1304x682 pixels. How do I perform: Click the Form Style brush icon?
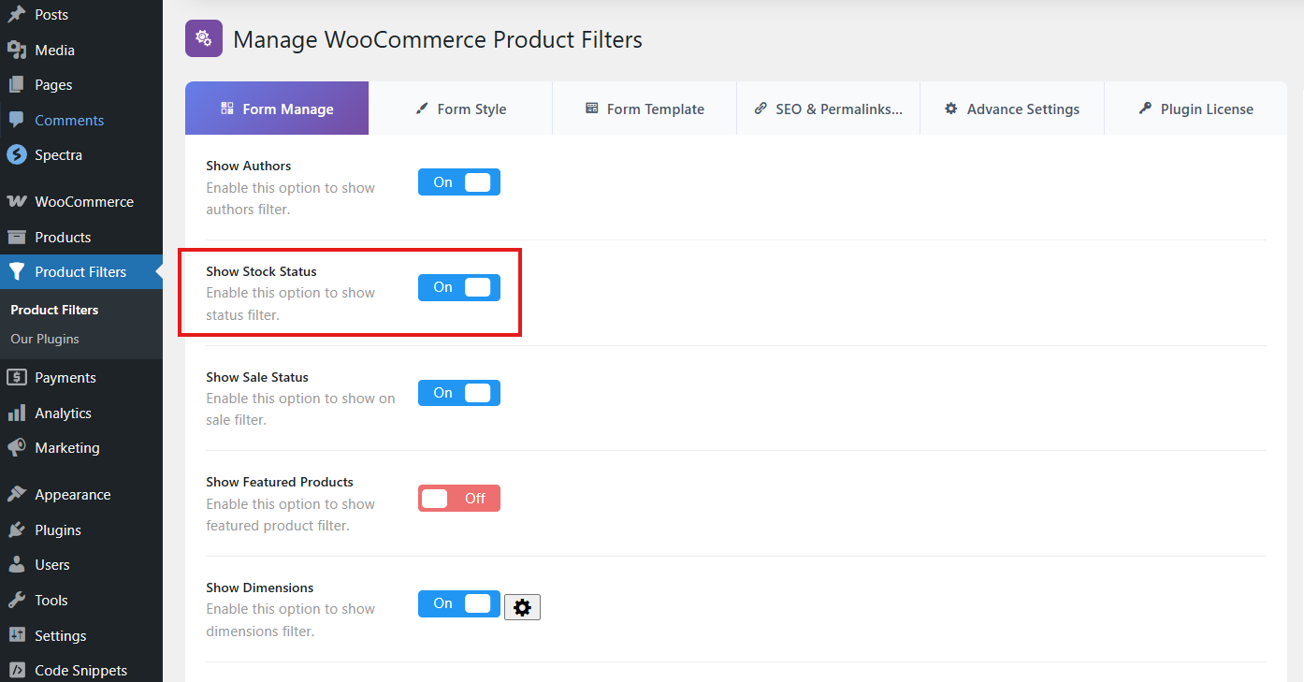tap(422, 109)
